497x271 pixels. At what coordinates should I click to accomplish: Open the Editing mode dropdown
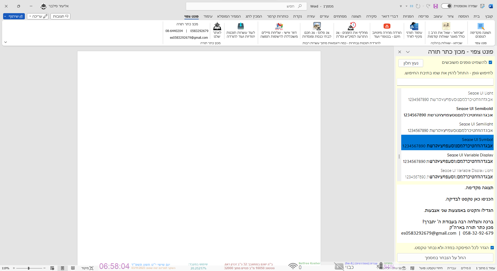tap(38, 16)
